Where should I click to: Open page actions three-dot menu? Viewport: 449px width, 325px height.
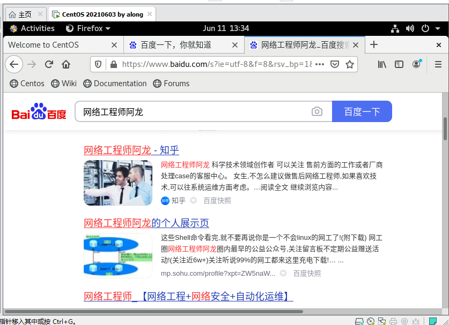point(320,64)
